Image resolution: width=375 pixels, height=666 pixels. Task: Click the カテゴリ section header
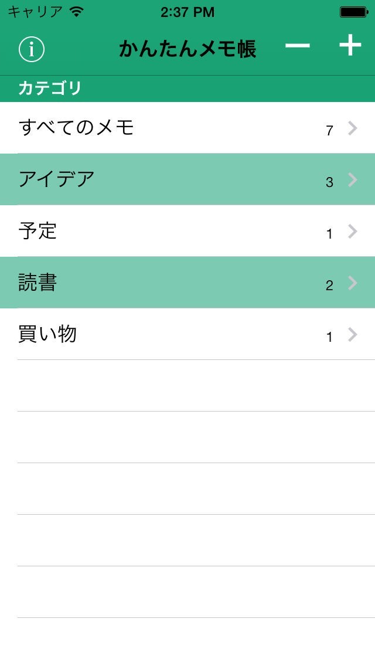click(50, 89)
